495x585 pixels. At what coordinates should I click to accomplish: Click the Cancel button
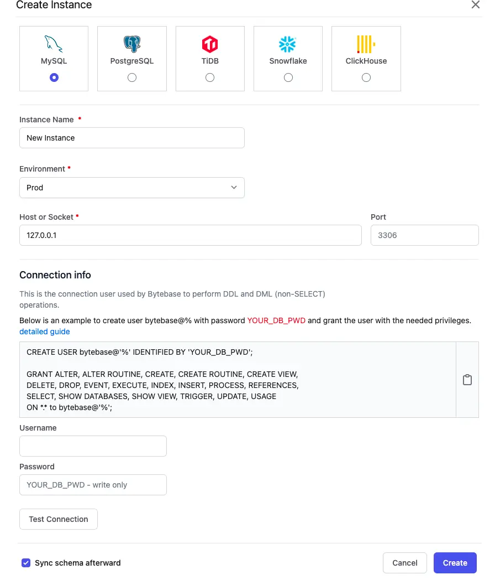pos(405,563)
